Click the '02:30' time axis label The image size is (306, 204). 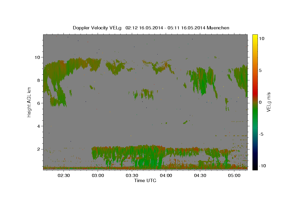[x=64, y=176]
